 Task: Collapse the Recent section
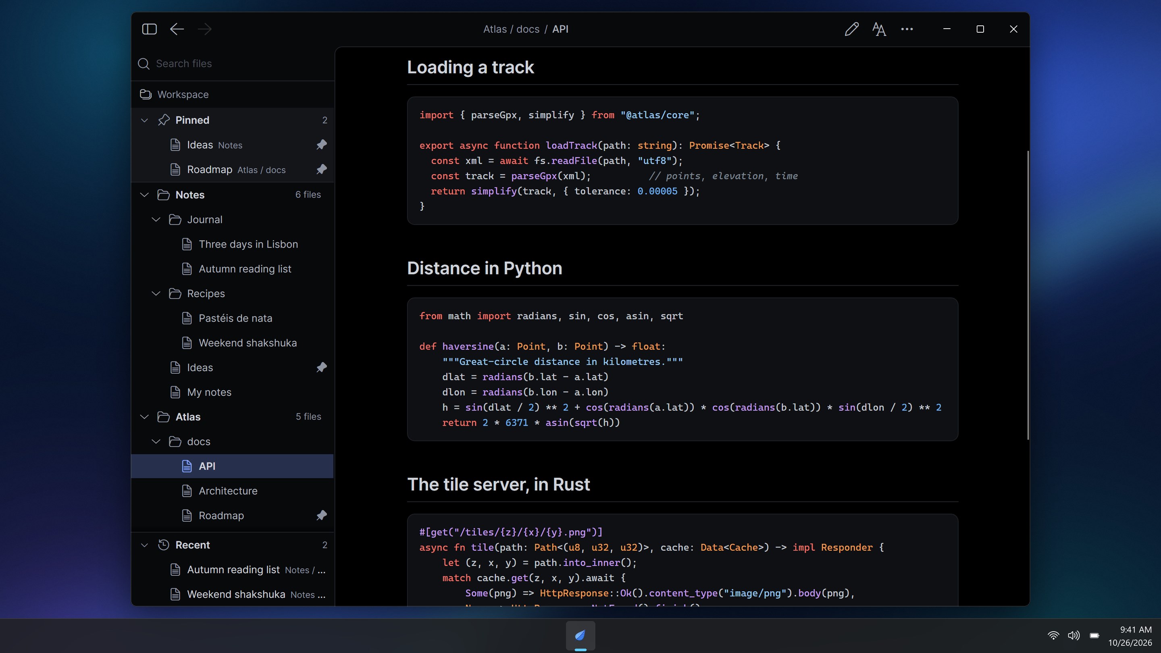[144, 545]
